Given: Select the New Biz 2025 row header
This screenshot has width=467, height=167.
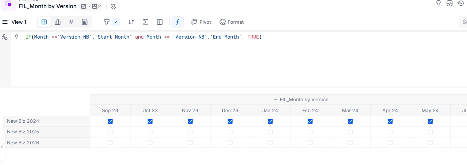Looking at the screenshot, I should pos(23,132).
